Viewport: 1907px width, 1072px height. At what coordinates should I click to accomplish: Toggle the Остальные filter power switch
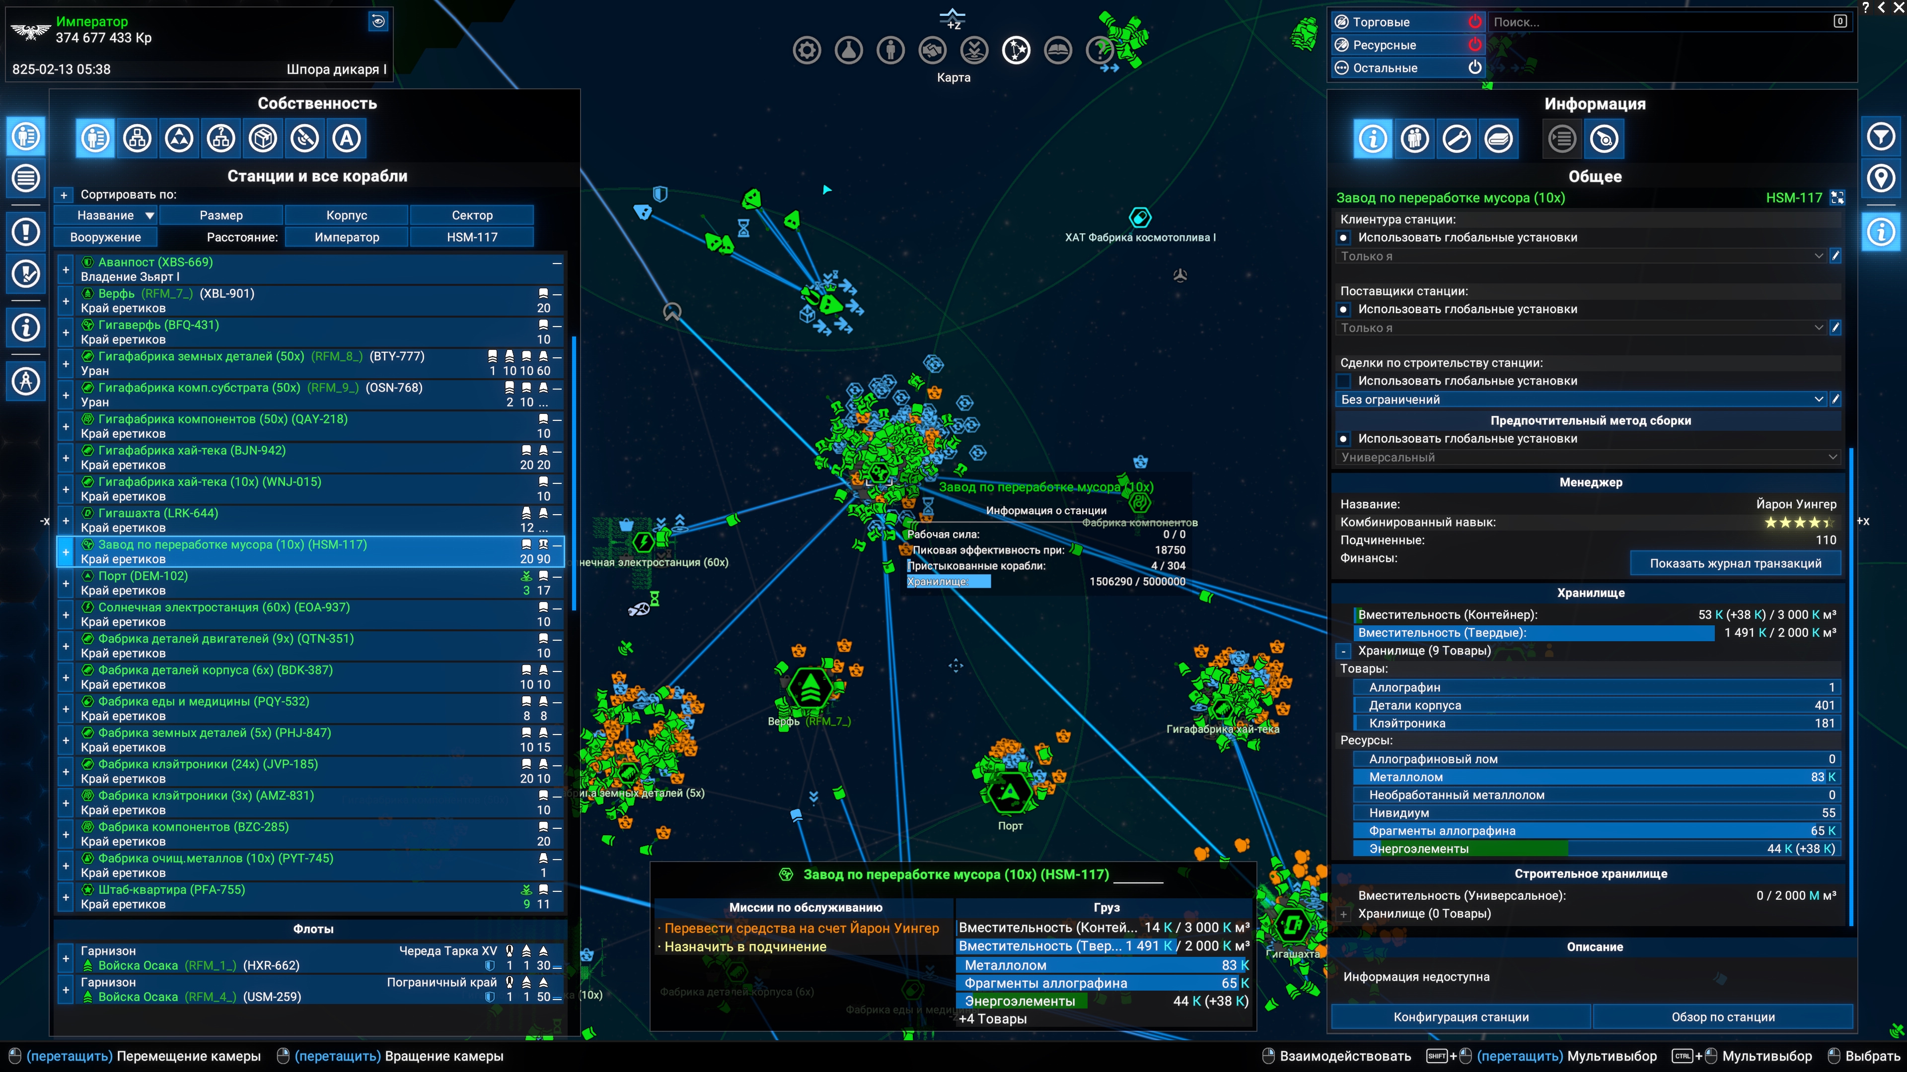(x=1474, y=68)
